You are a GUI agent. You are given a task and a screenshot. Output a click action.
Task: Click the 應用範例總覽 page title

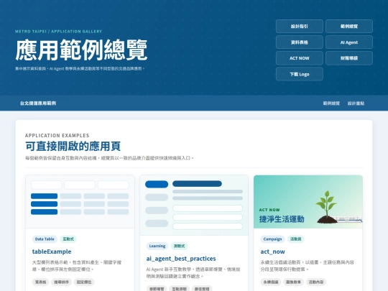pyautogui.click(x=81, y=50)
